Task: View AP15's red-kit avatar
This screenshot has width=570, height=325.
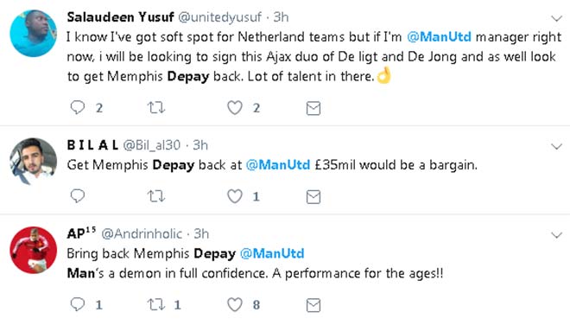Action: (x=33, y=250)
